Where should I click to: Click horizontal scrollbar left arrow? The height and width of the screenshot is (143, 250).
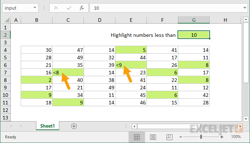[134, 126]
